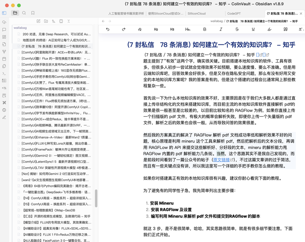Collapse the wallabag folder
Viewport: 305px width, 242px height.
20,28
